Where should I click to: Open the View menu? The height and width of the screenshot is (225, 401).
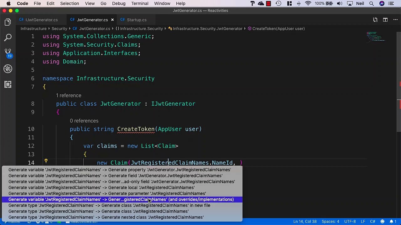pyautogui.click(x=90, y=3)
